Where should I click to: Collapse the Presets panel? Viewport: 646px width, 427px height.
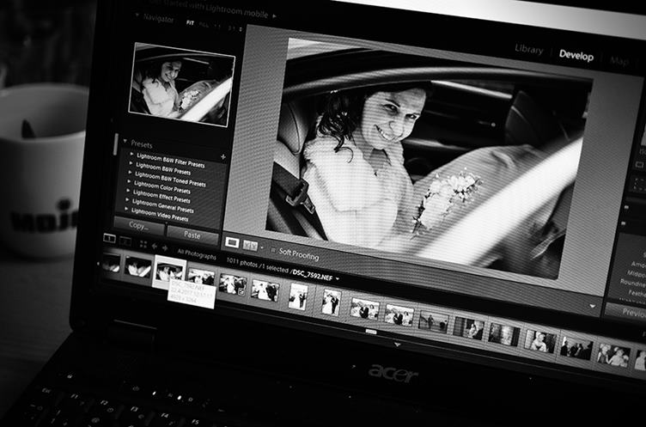[x=124, y=143]
